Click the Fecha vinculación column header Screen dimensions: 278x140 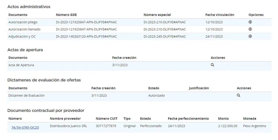point(220,15)
